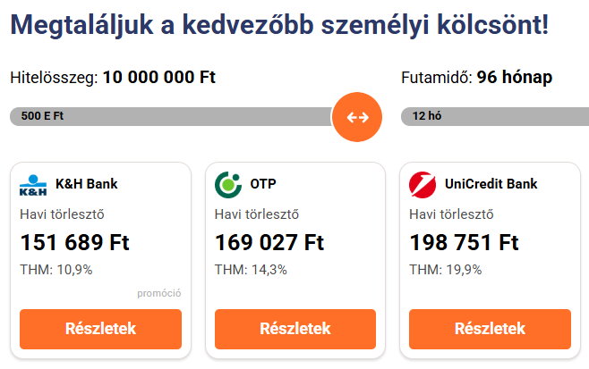Click the 198 751 Ft monthly payment
Viewport: 589px width, 369px height.
coord(464,242)
